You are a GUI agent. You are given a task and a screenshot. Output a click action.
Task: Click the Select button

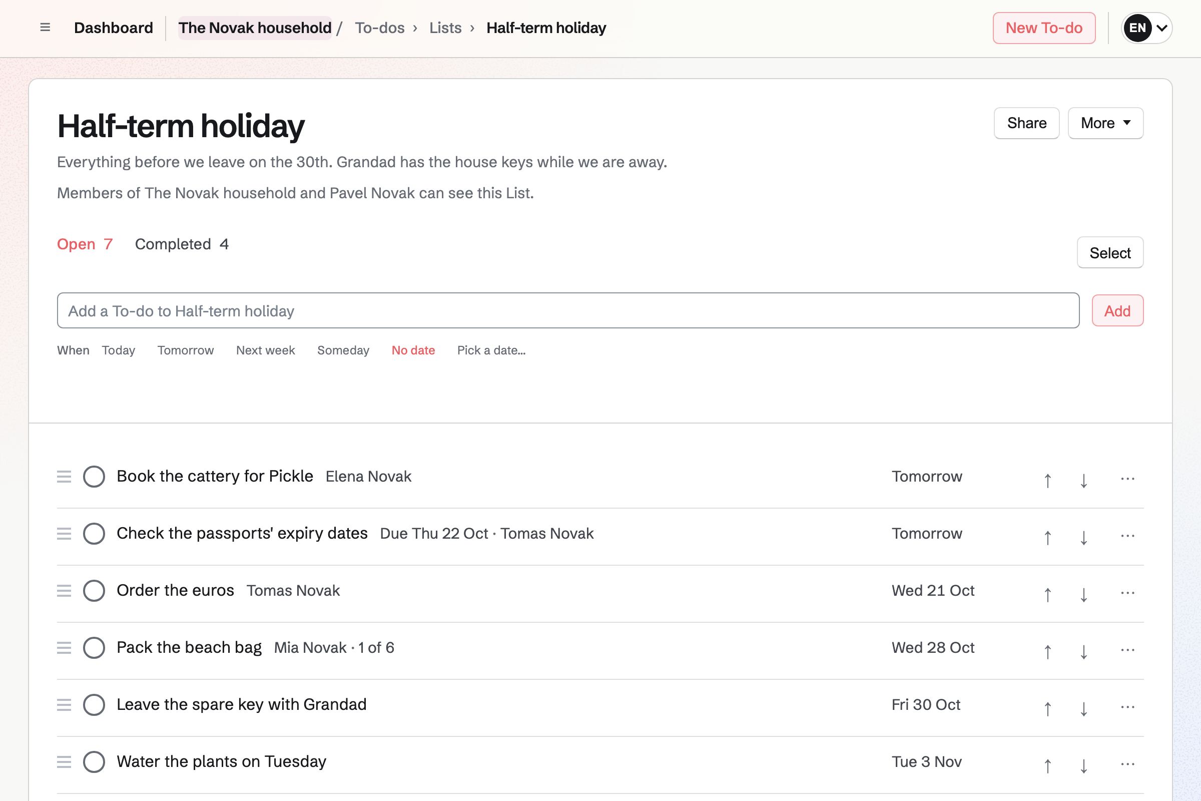1110,253
